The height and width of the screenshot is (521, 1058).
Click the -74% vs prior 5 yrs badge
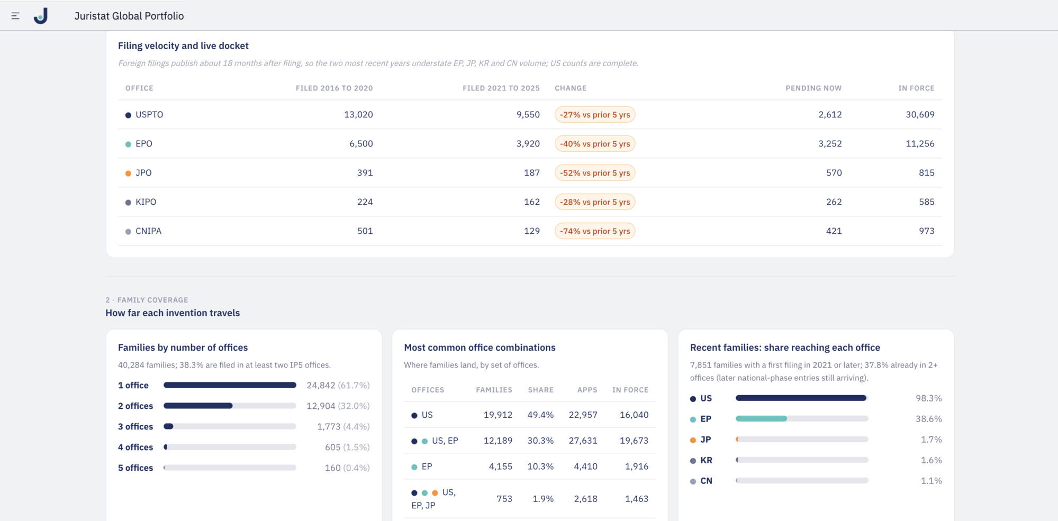595,231
